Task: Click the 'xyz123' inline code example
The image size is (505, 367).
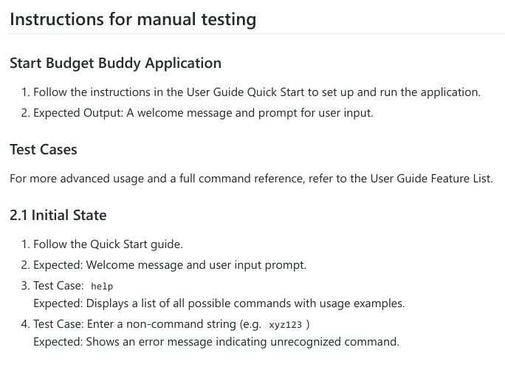Action: [285, 324]
